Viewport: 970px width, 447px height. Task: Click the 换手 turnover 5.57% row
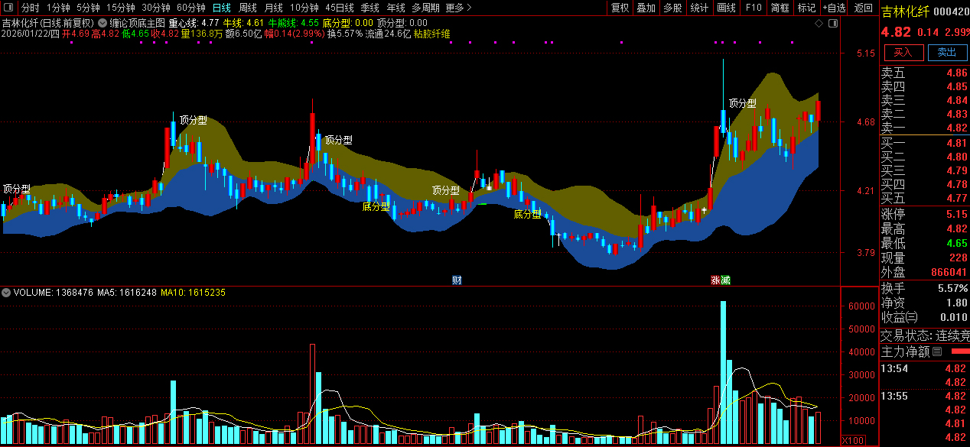tap(925, 288)
